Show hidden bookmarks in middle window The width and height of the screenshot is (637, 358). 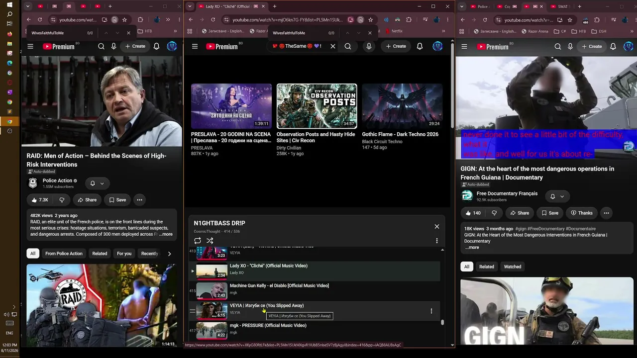tap(443, 31)
